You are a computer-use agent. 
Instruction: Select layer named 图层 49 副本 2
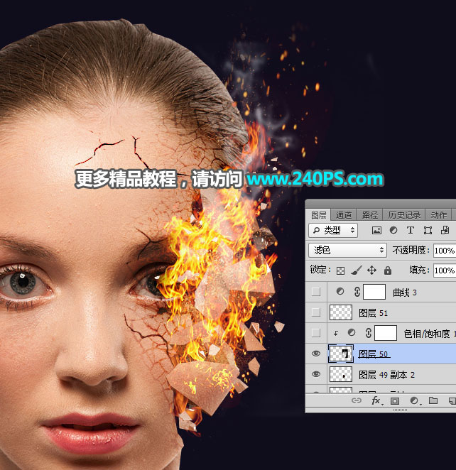(386, 375)
